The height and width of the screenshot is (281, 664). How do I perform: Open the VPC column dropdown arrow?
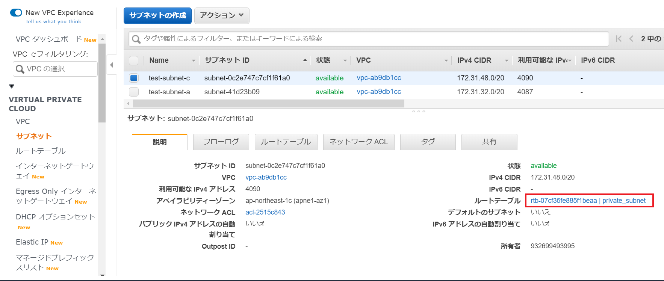(x=446, y=60)
